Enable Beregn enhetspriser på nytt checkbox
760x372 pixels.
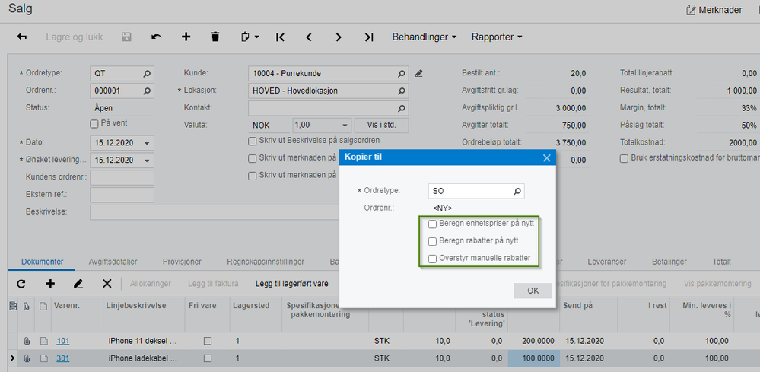pos(432,224)
